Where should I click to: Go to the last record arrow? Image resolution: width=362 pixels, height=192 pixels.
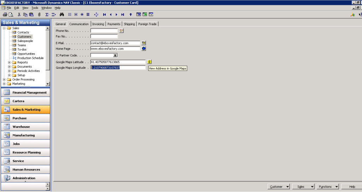(x=123, y=14)
